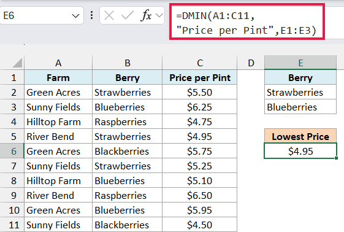Select row 6 header
Screen dimensions: 344x232
(x=12, y=151)
